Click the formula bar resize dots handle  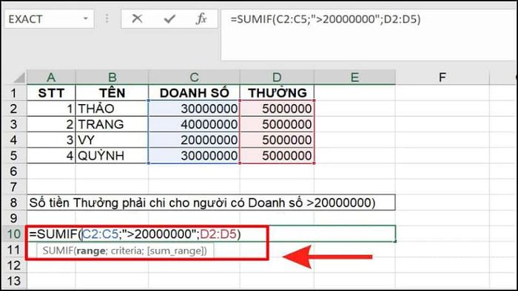pyautogui.click(x=107, y=18)
